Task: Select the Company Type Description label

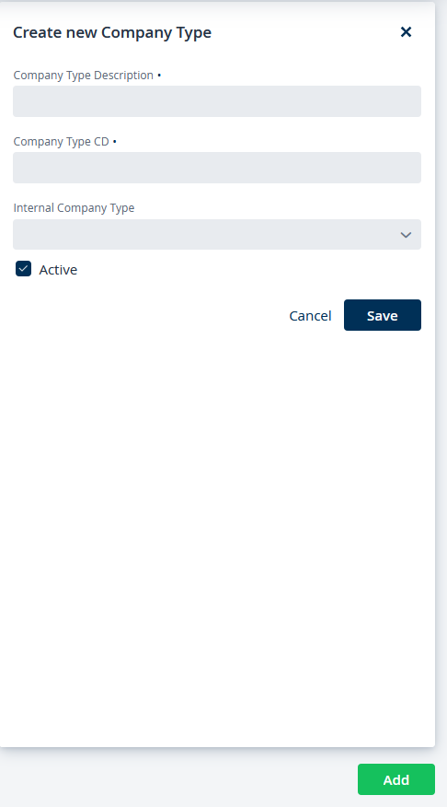Action: point(83,76)
